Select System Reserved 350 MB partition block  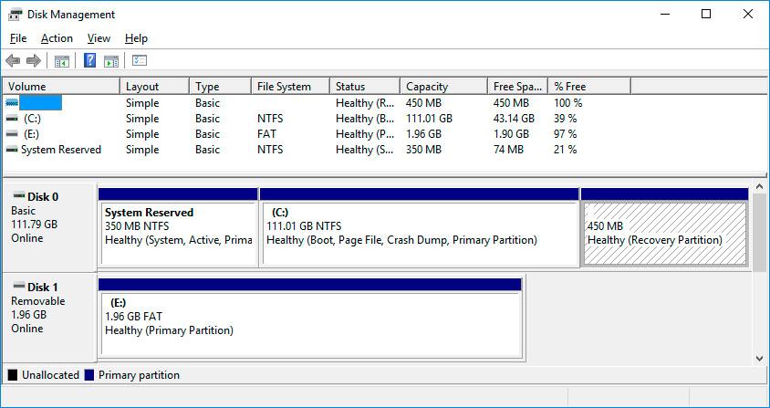(x=178, y=227)
